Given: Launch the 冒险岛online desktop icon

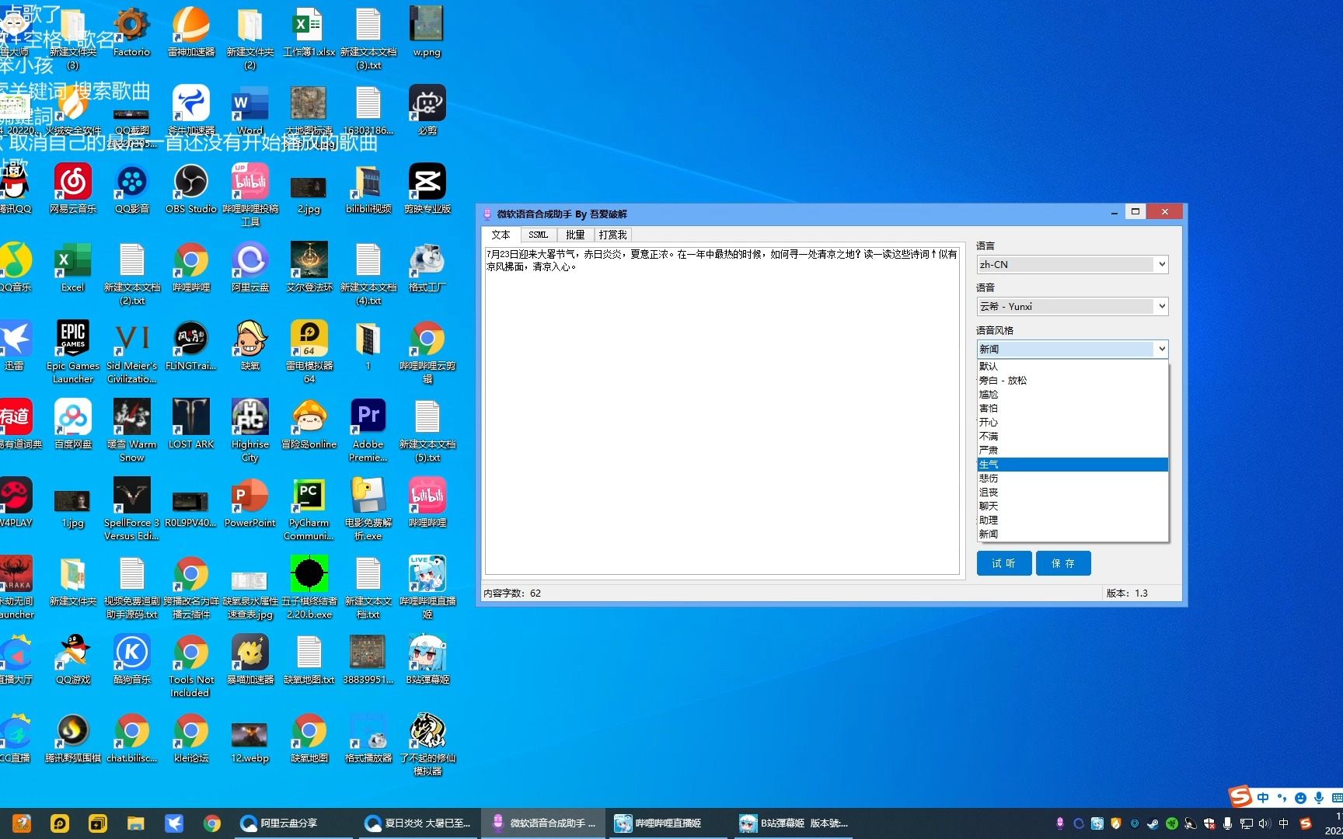Looking at the screenshot, I should (x=309, y=424).
